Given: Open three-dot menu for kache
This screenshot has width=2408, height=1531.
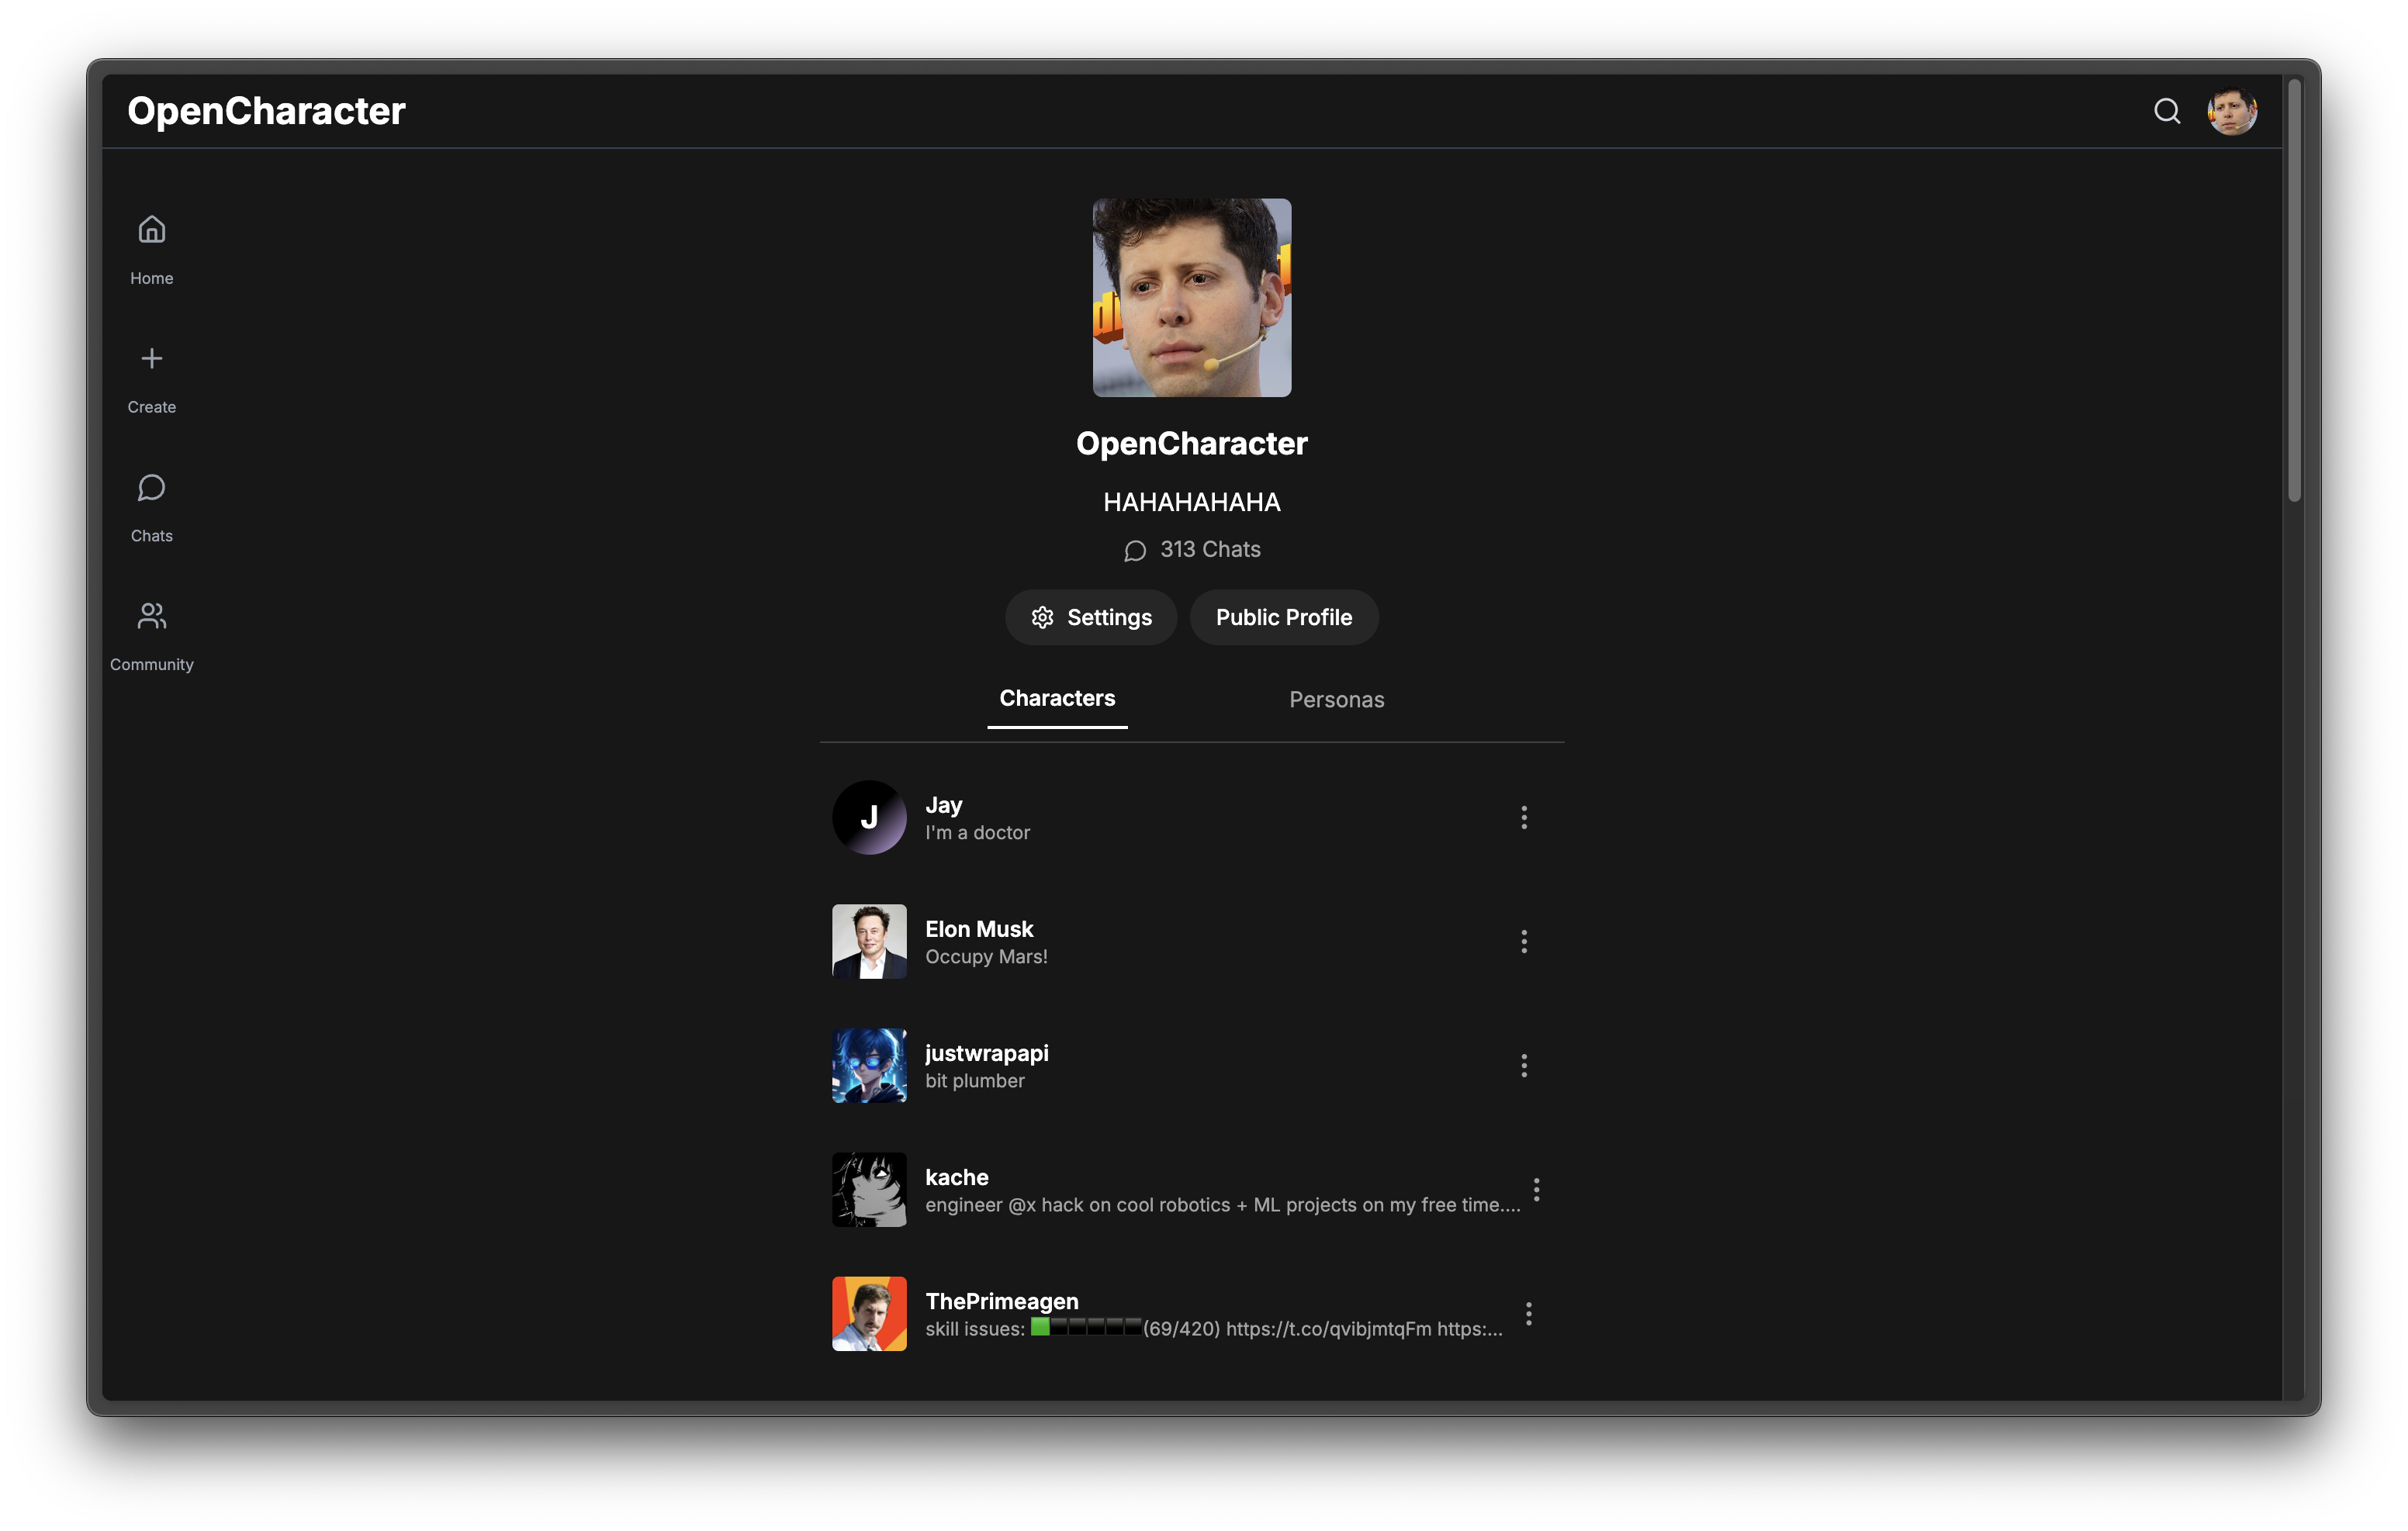Looking at the screenshot, I should coord(1536,1189).
